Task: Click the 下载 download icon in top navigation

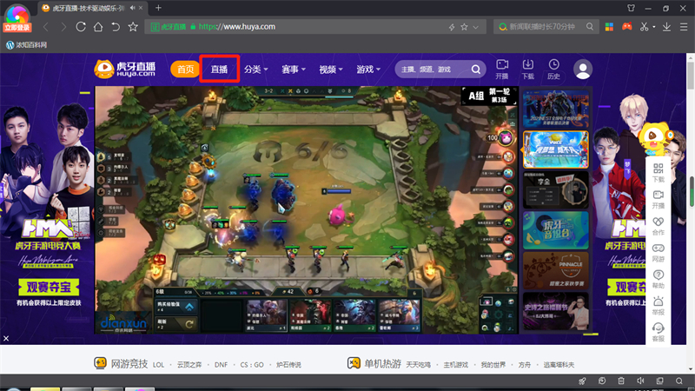Action: [528, 70]
